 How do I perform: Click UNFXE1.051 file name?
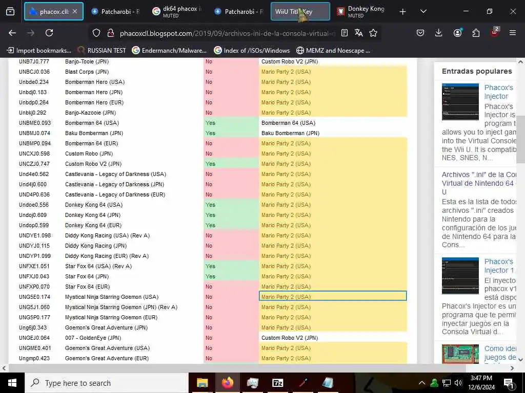[34, 266]
